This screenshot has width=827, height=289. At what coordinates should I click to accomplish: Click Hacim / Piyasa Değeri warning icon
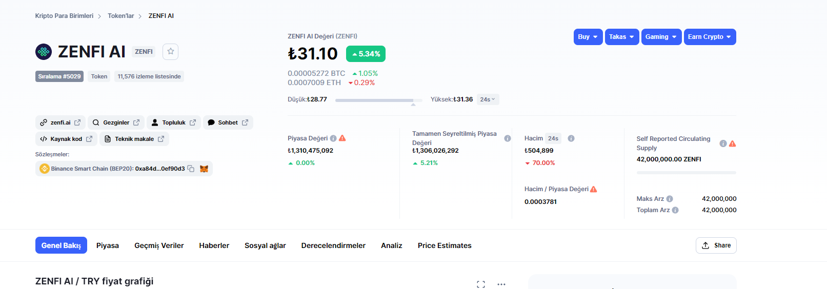click(594, 189)
